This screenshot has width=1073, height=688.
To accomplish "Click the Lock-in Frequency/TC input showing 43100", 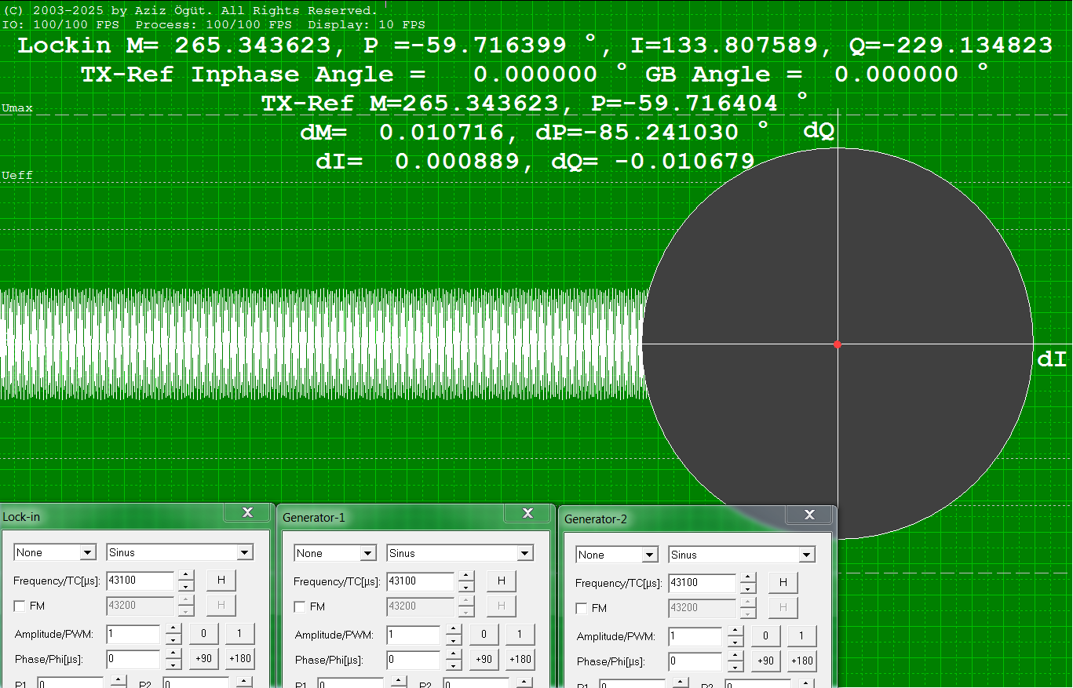I will click(x=141, y=580).
